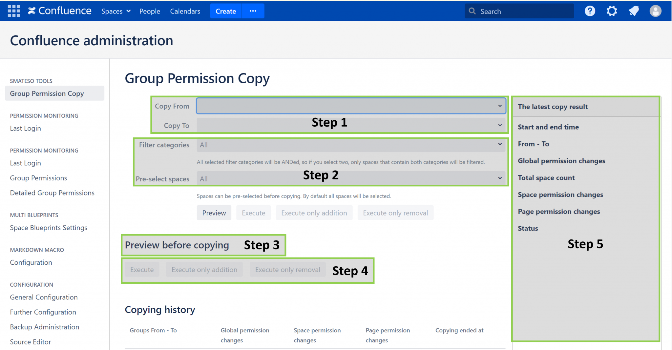Screen dimensions: 672x350
Task: Open the ellipsis menu next to Create
Action: point(253,11)
